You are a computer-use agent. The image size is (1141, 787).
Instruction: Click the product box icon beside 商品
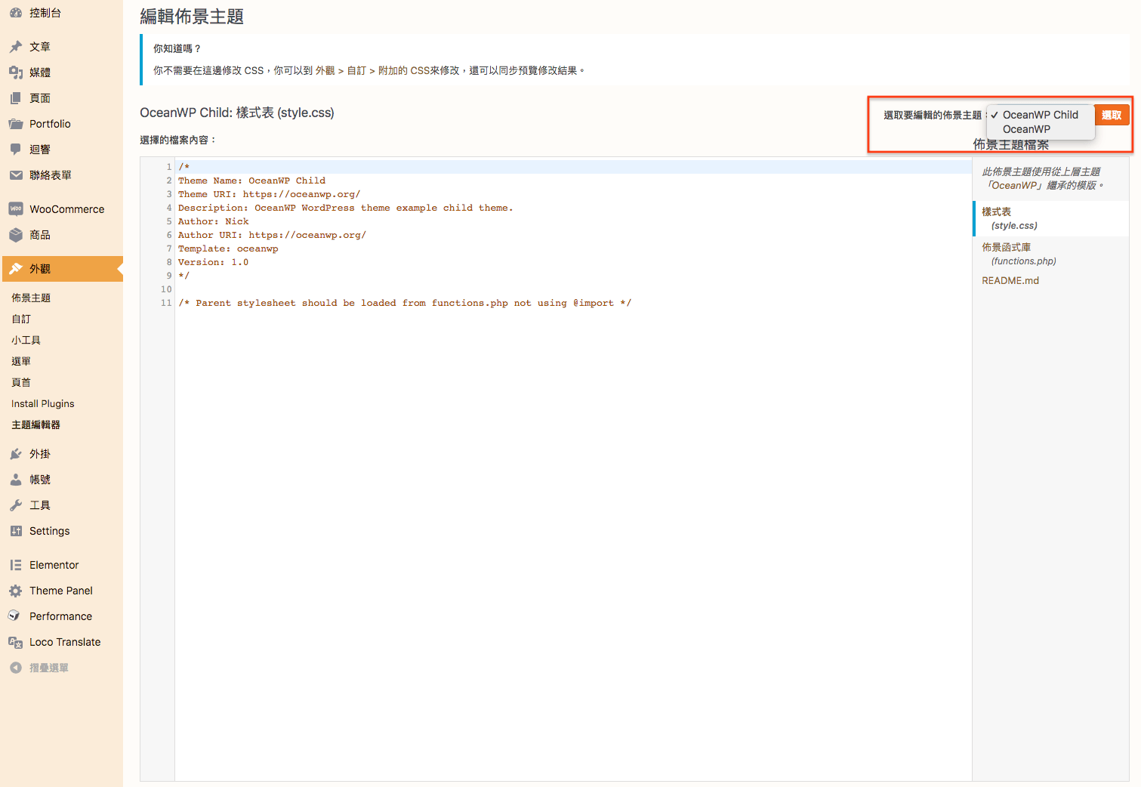(x=16, y=235)
